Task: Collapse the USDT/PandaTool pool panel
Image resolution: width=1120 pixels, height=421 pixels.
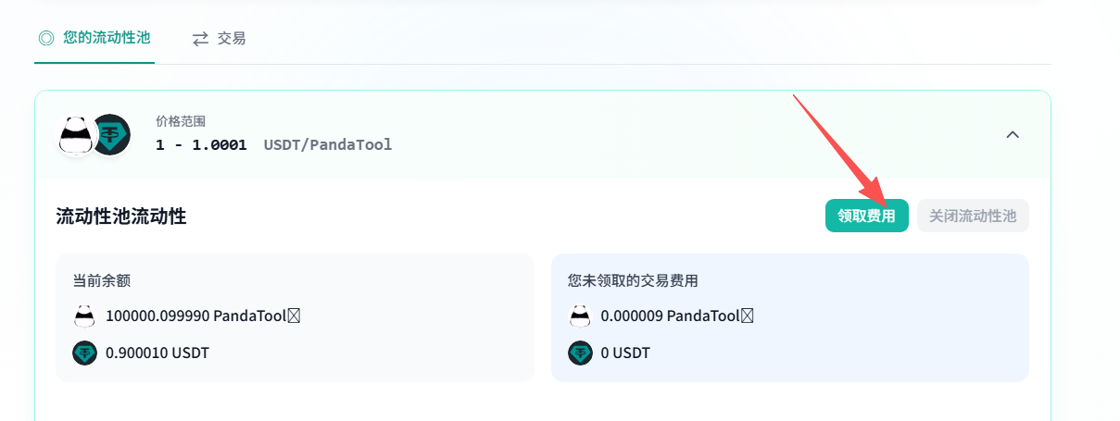Action: click(1013, 135)
